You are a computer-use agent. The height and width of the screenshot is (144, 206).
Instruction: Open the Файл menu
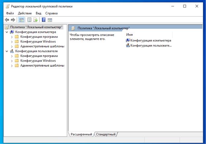click(x=10, y=13)
